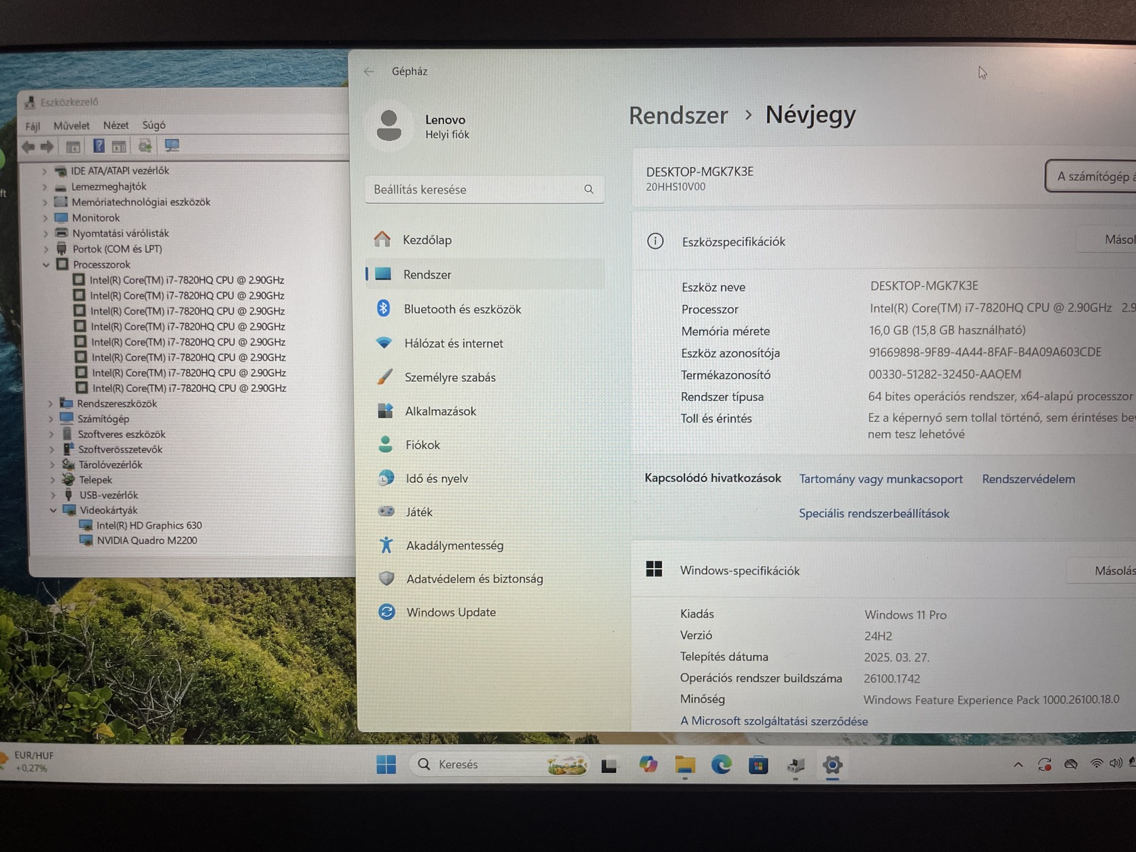Expand the Lemezmeghajtók node
This screenshot has width=1136, height=852.
pyautogui.click(x=45, y=187)
